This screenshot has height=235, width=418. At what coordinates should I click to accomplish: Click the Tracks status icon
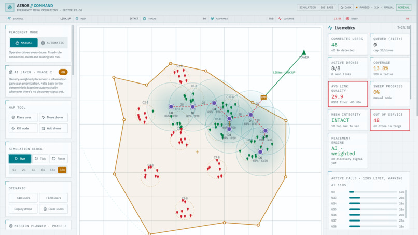[x=145, y=19]
